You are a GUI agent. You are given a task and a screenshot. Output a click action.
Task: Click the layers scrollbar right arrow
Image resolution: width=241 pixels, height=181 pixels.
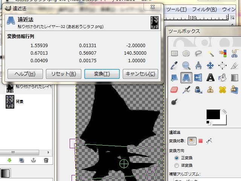tap(48, 152)
